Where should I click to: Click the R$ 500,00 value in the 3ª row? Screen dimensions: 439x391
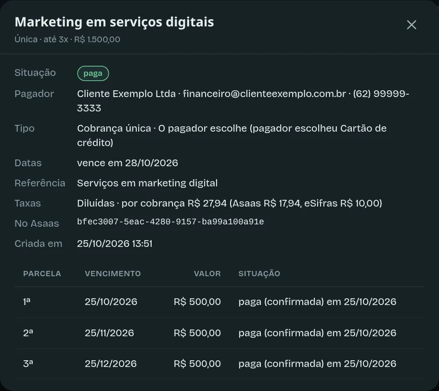pos(197,364)
